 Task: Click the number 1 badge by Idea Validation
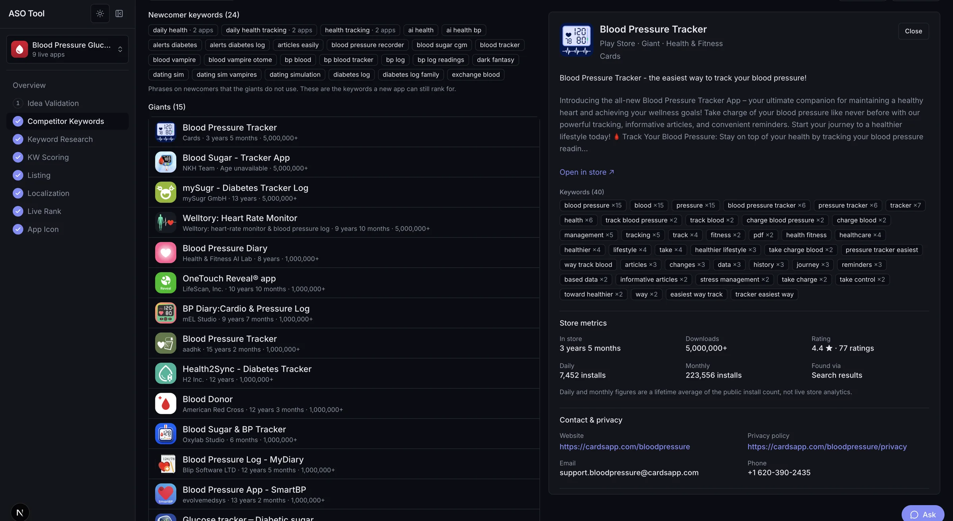click(18, 103)
